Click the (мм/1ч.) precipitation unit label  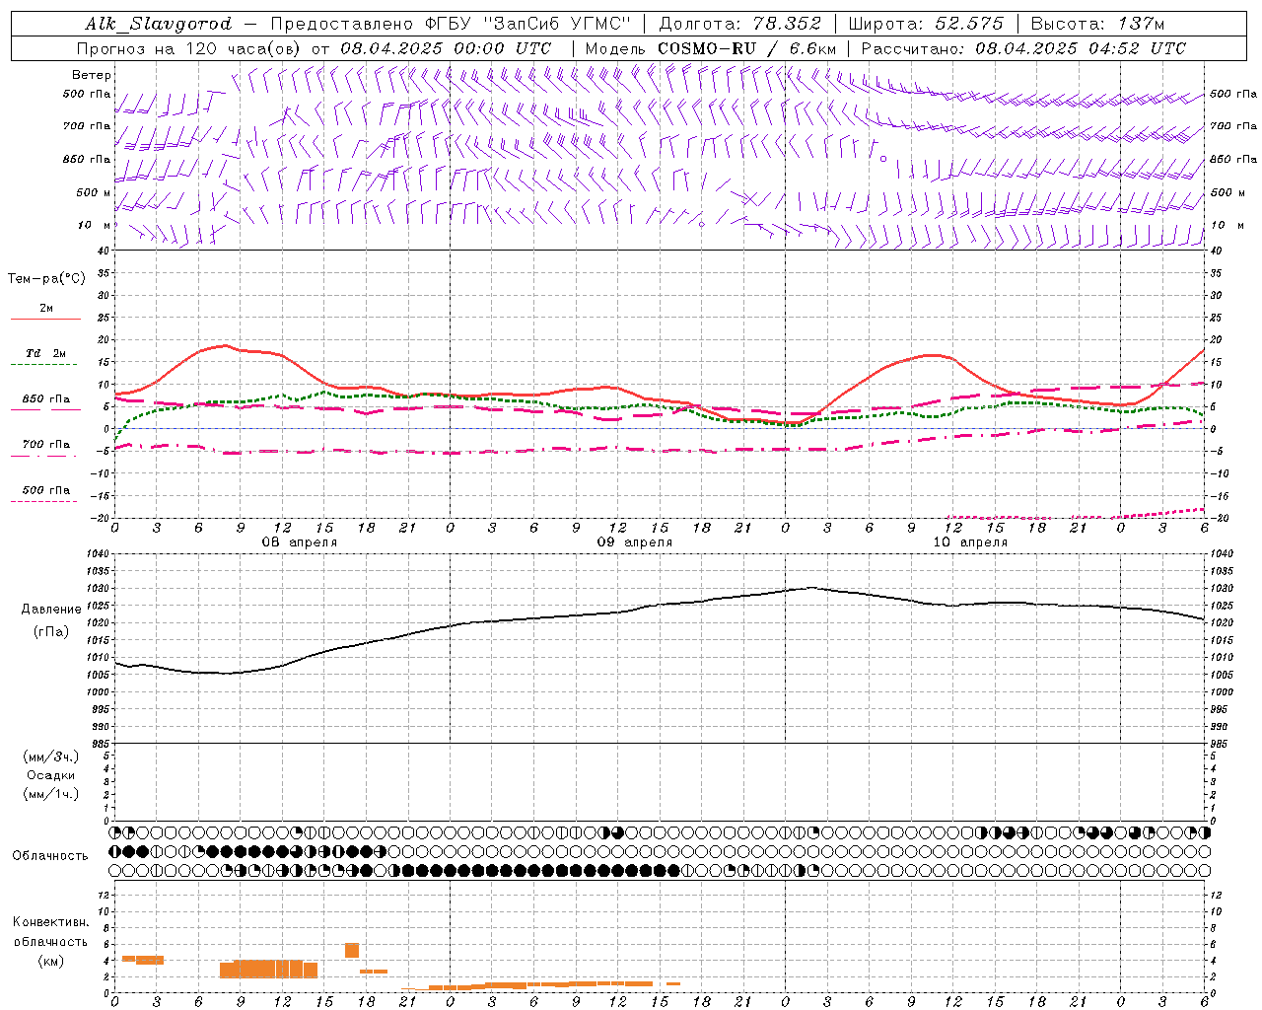point(50,794)
